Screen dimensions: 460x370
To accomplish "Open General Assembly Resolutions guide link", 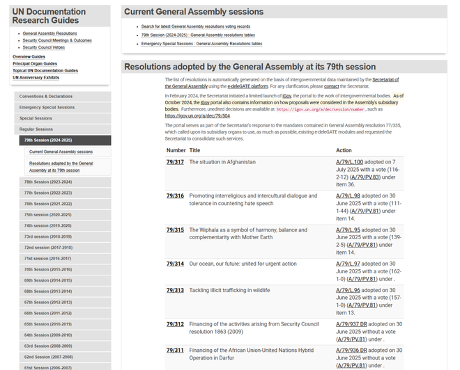I will [49, 33].
